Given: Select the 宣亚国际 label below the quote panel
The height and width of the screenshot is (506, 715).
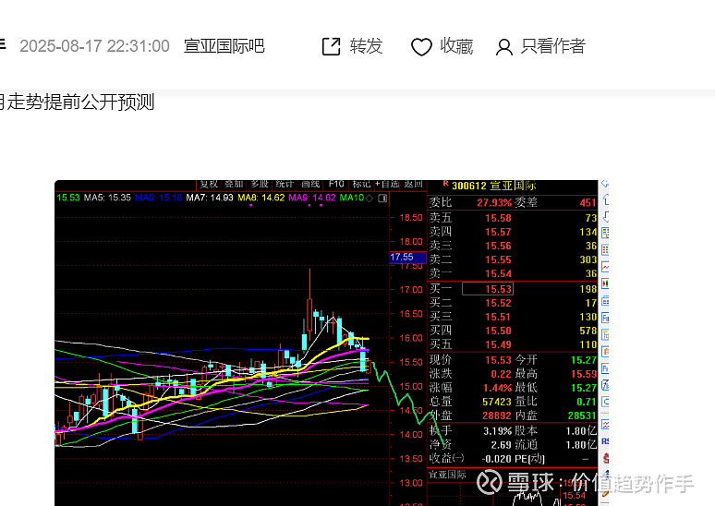Looking at the screenshot, I should [447, 475].
